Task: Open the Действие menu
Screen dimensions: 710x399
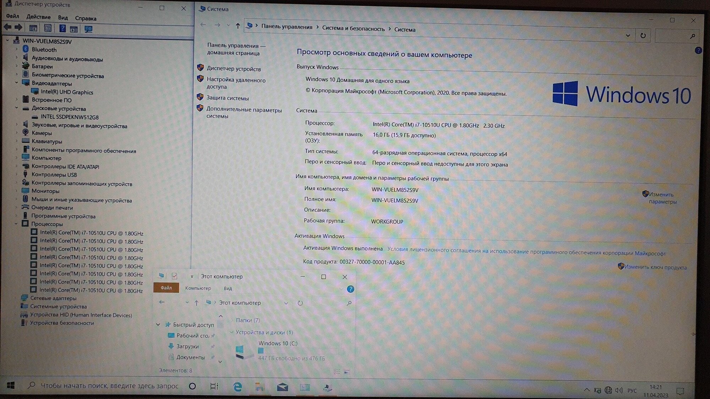Action: pos(38,17)
